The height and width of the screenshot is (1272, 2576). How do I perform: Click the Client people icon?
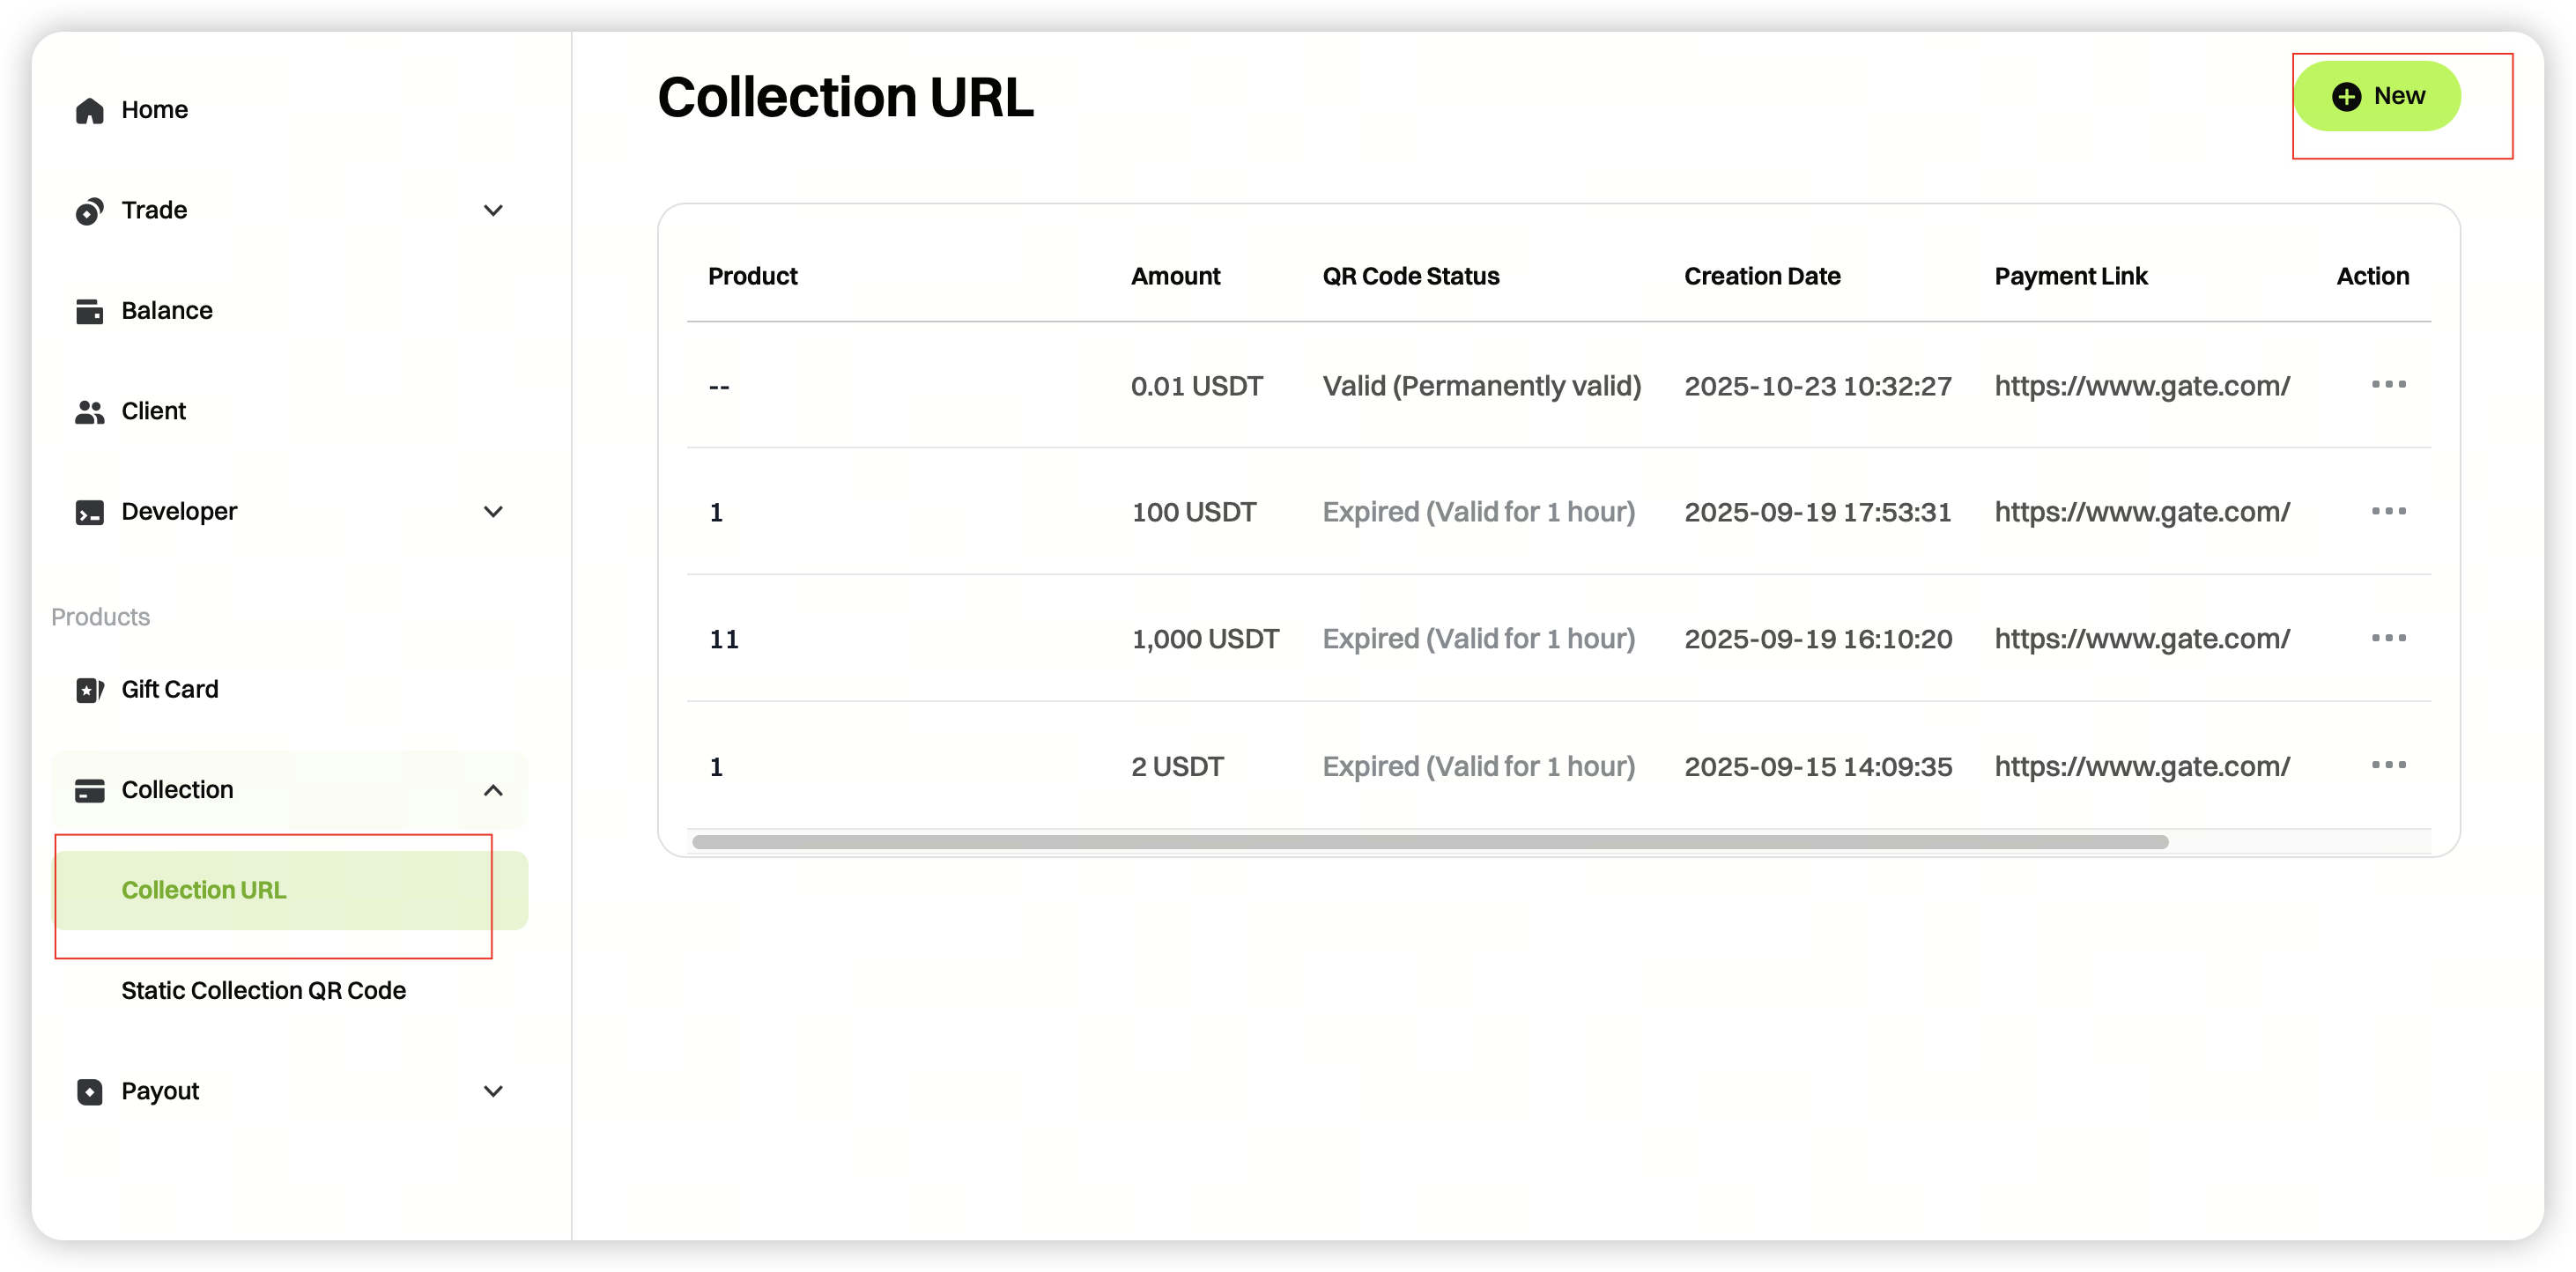coord(90,412)
